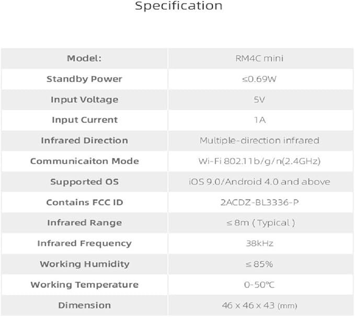Click the 2ACDZ-BL3336-P FCC ID value
This screenshot has height=317, width=355.
[x=259, y=202]
